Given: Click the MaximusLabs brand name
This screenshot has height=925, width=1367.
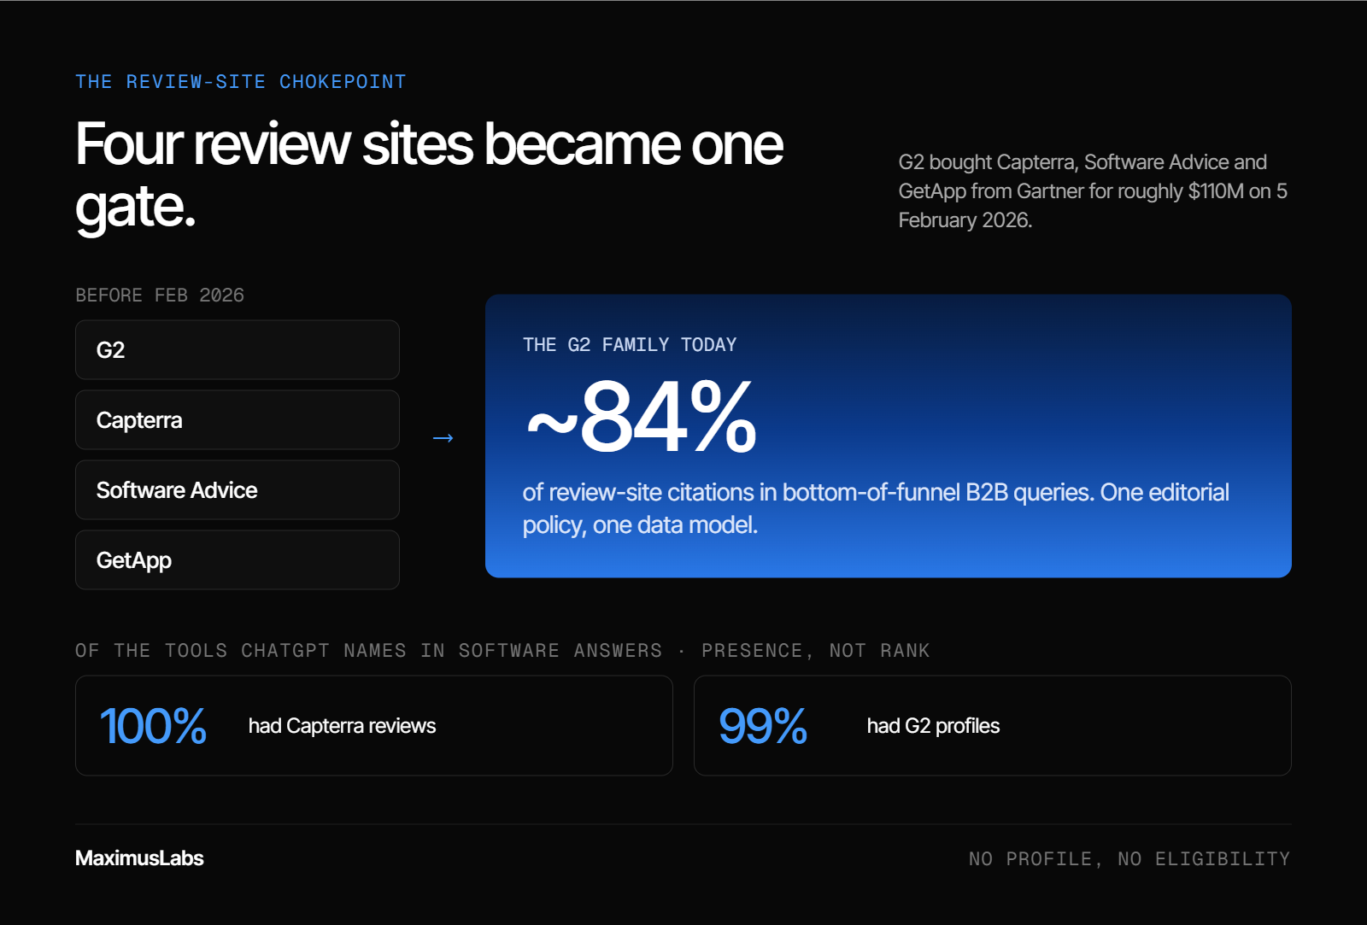Looking at the screenshot, I should pos(139,858).
